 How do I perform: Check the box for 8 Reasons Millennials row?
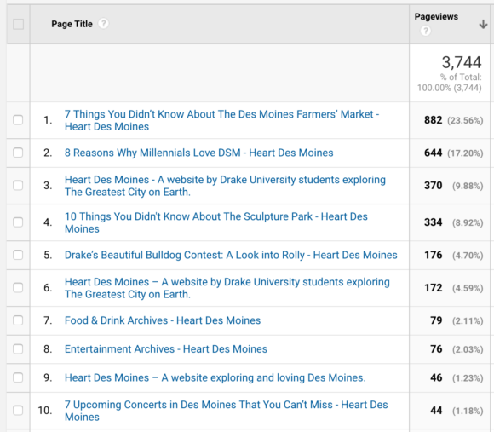pos(18,153)
